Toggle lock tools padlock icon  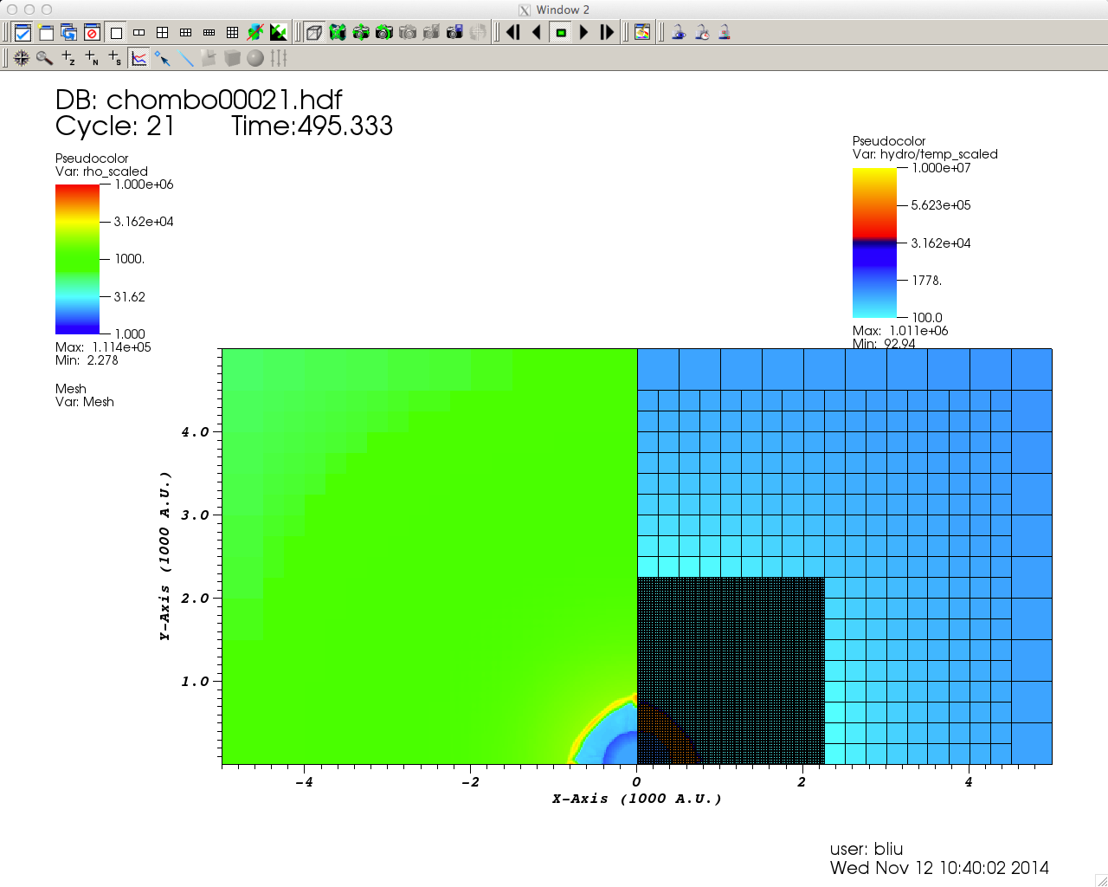pyautogui.click(x=725, y=33)
